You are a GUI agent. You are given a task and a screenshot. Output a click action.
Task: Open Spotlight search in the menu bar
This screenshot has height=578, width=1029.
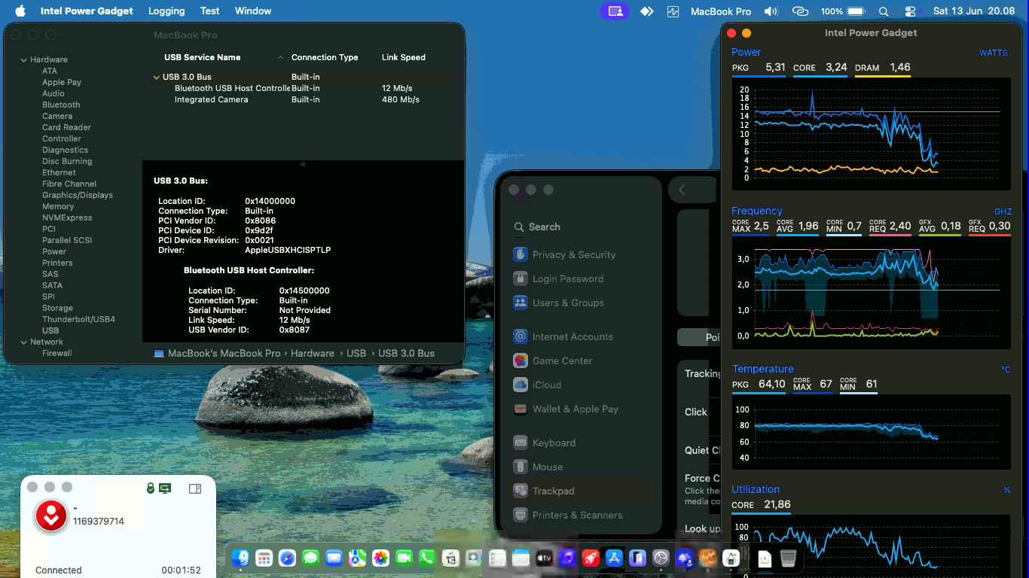pos(884,11)
